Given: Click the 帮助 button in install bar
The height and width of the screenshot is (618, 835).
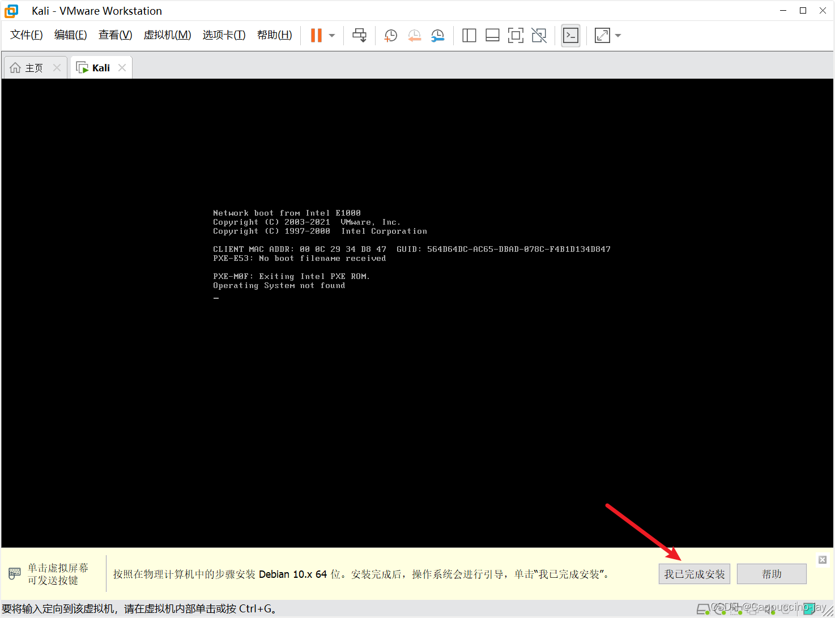Looking at the screenshot, I should pos(772,574).
